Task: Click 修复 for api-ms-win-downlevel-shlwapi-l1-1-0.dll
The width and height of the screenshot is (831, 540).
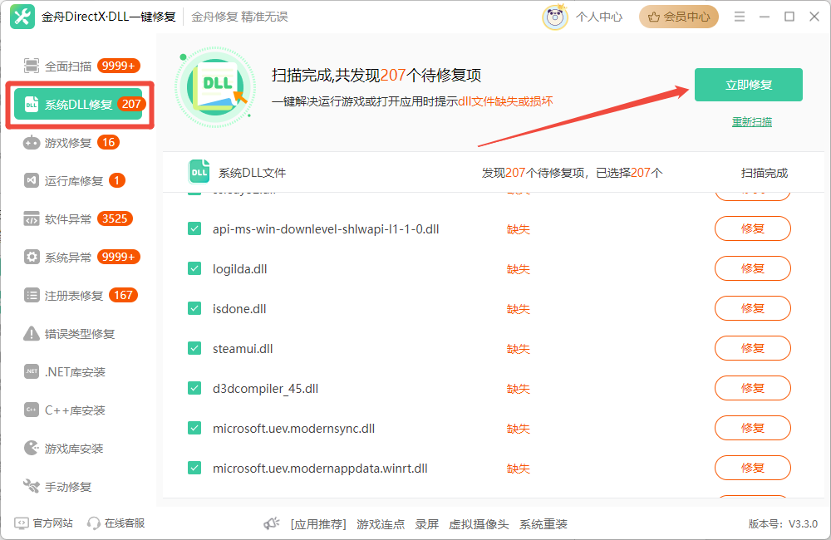Action: point(753,228)
